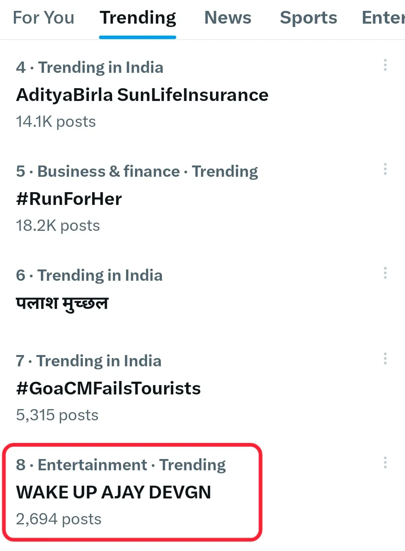Switch to the News tab
The width and height of the screenshot is (405, 551).
[228, 18]
